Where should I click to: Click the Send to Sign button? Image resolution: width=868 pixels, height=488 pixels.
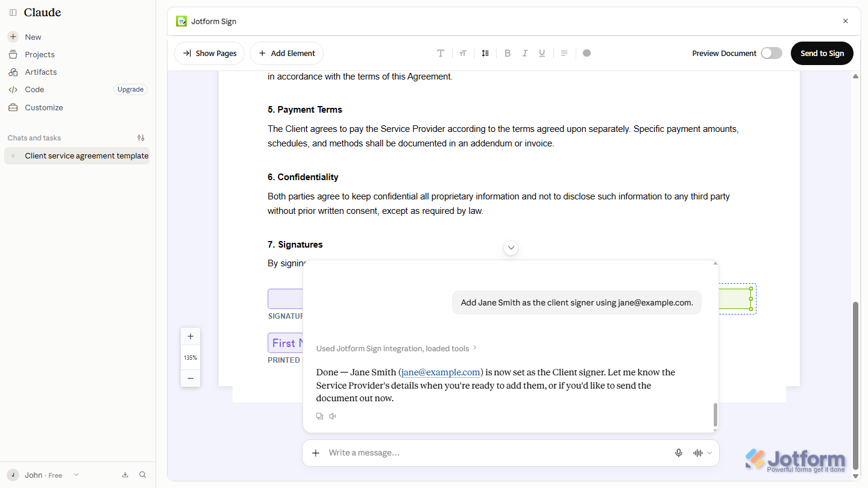click(822, 53)
